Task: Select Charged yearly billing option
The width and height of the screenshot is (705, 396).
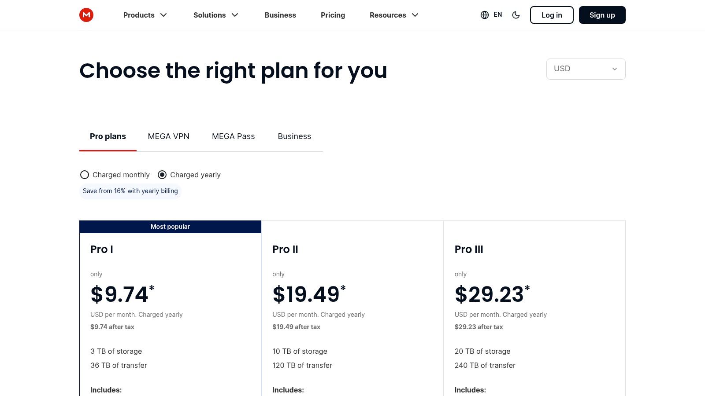Action: tap(162, 175)
